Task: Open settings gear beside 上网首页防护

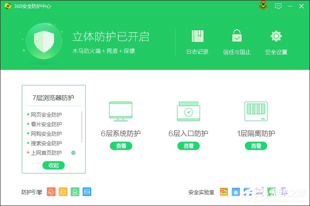Action: click(x=73, y=153)
